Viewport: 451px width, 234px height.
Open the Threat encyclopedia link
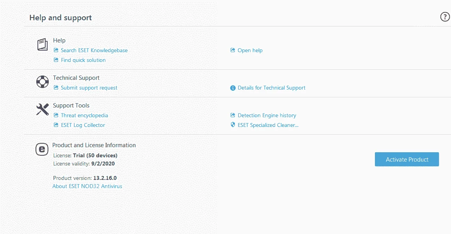[x=84, y=115]
